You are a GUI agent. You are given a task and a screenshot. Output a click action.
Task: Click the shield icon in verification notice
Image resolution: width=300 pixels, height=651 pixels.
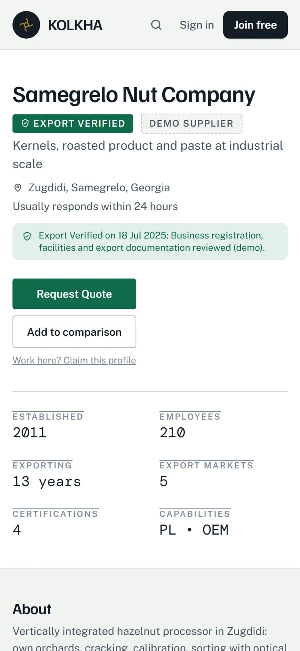pyautogui.click(x=27, y=236)
